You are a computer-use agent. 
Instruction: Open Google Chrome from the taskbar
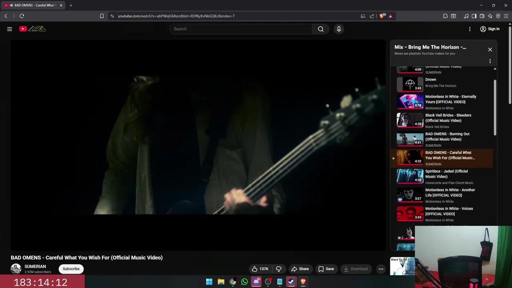[233, 282]
